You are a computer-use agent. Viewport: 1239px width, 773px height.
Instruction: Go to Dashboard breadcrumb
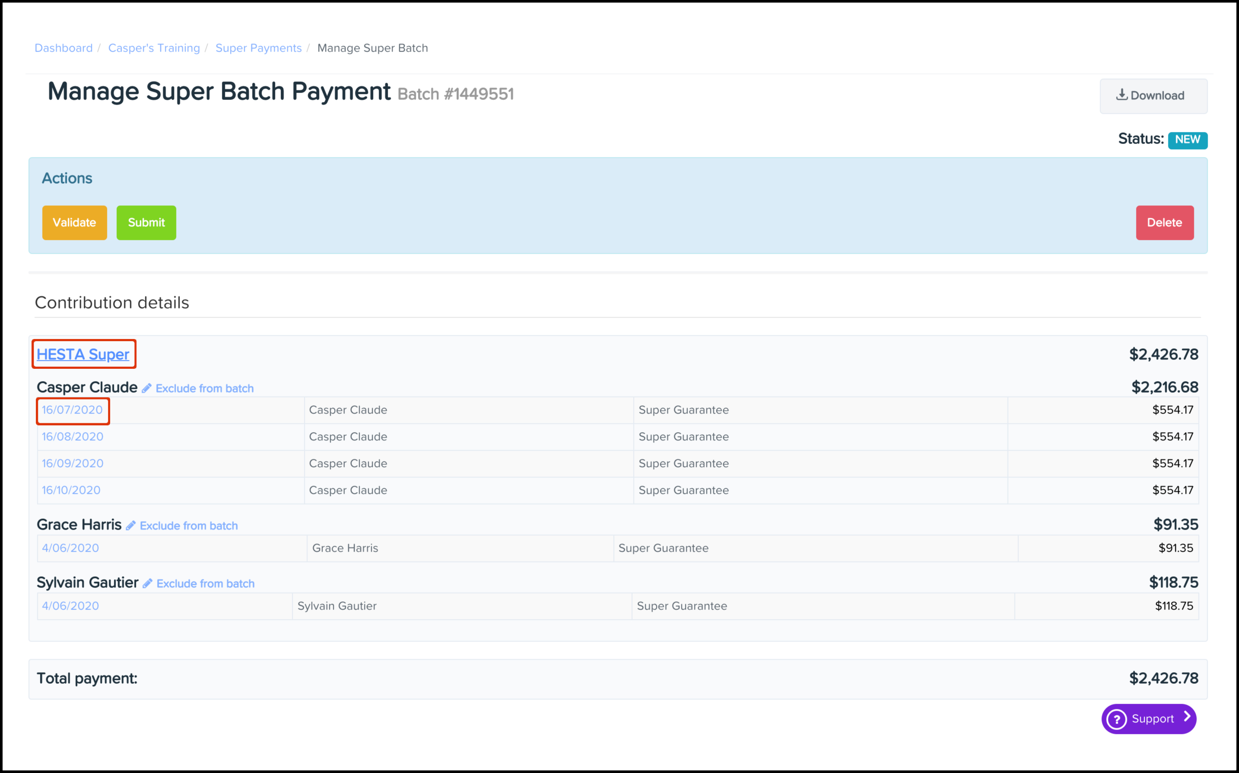click(x=64, y=48)
